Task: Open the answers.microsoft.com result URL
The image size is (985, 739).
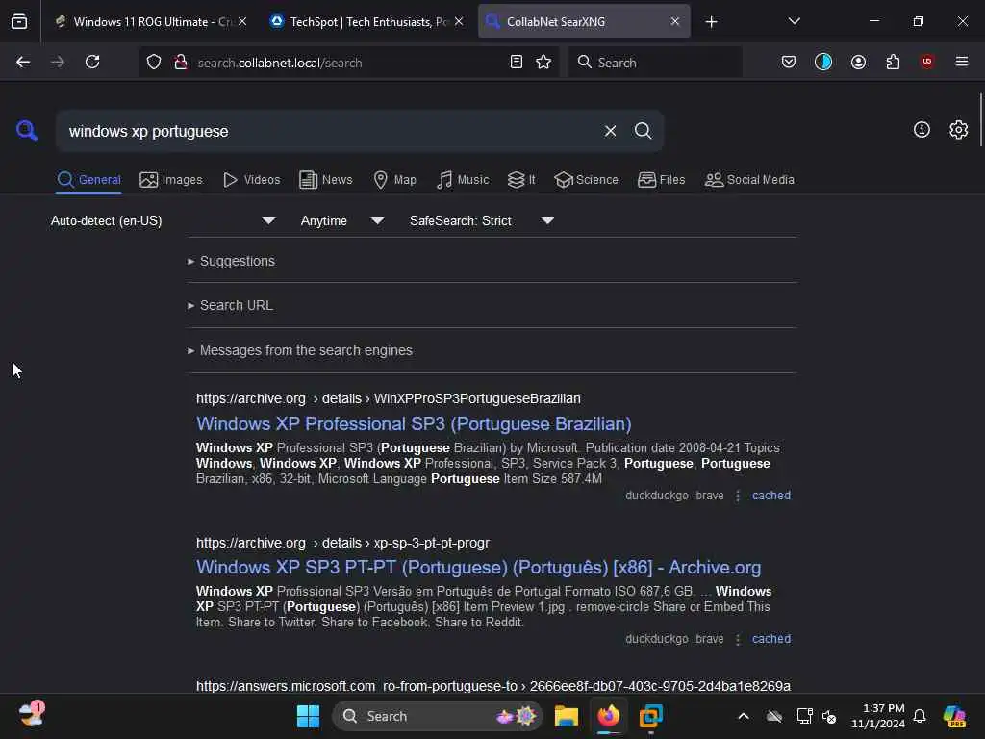Action: coord(493,685)
